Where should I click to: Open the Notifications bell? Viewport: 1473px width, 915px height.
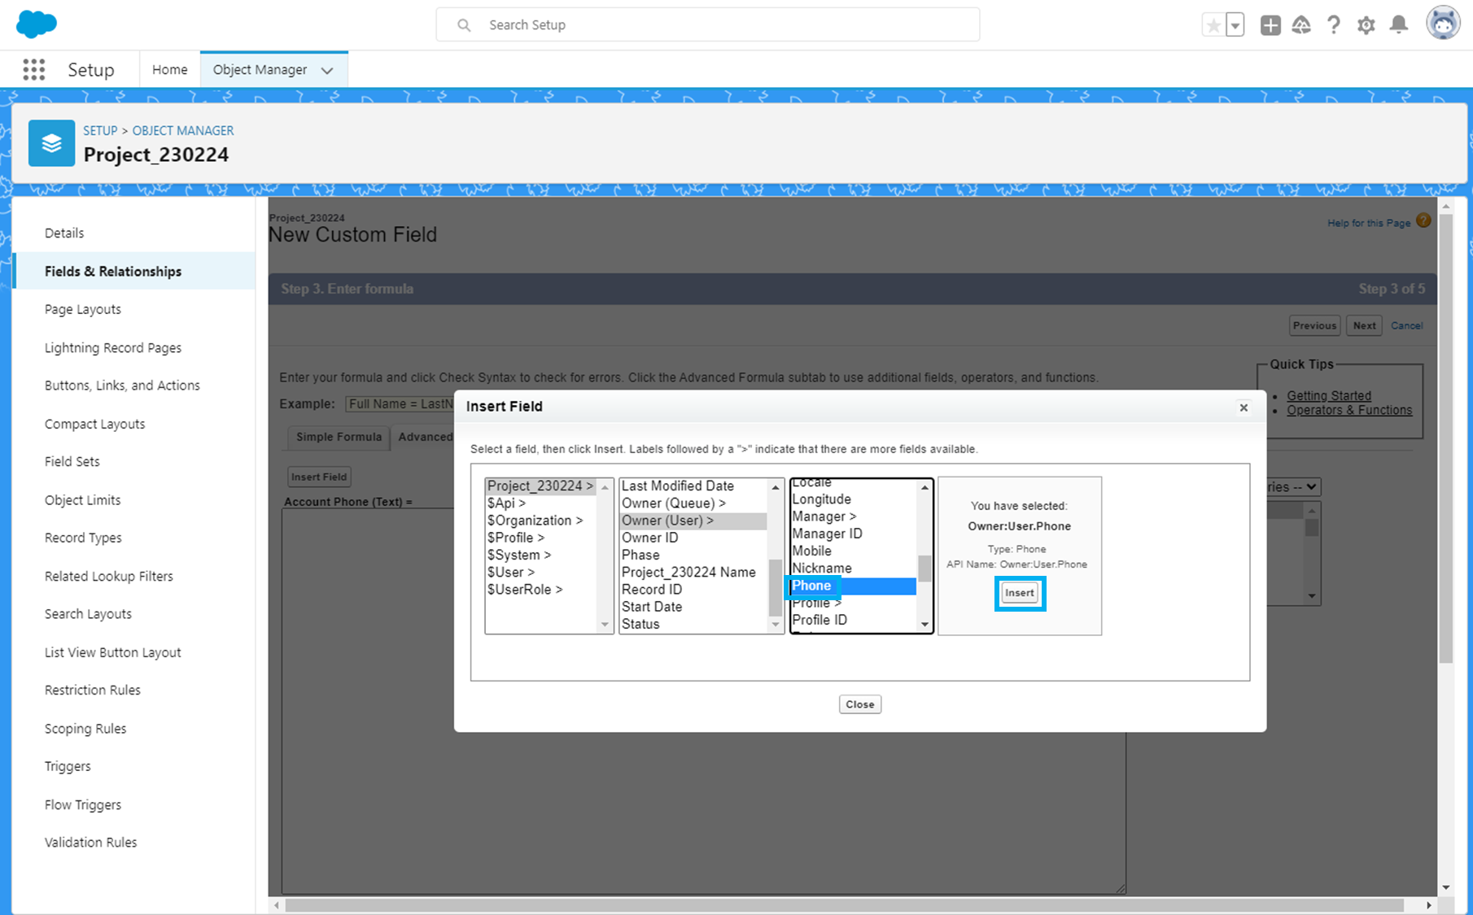coord(1399,25)
